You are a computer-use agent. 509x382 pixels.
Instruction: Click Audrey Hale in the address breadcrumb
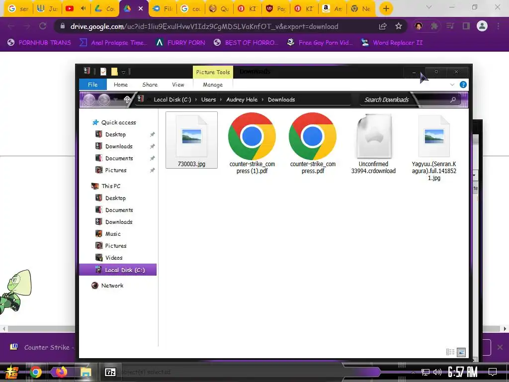[x=242, y=99]
